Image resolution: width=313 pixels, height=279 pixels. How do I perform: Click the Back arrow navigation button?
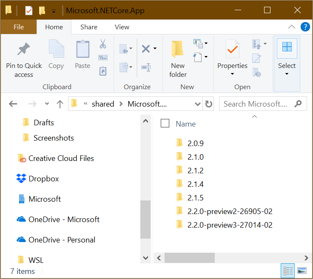coord(13,104)
